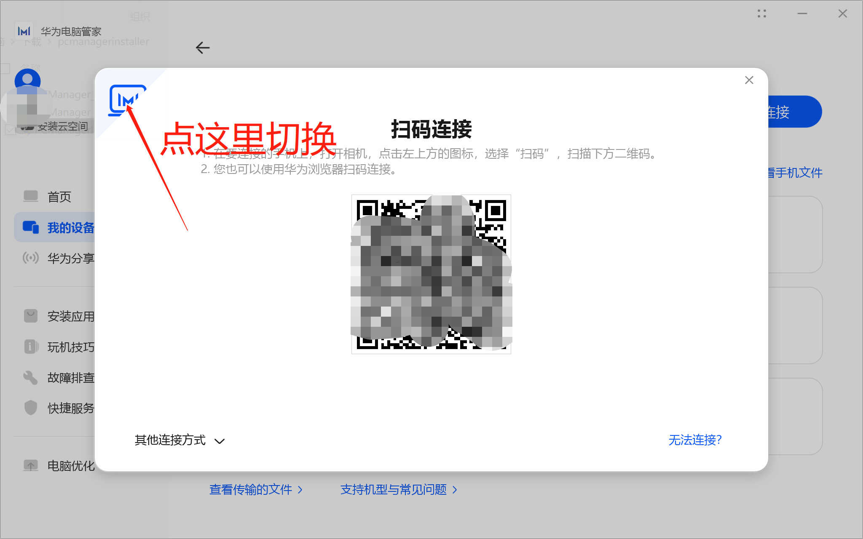Open 玩机技巧 in the sidebar
This screenshot has width=863, height=539.
pyautogui.click(x=55, y=347)
